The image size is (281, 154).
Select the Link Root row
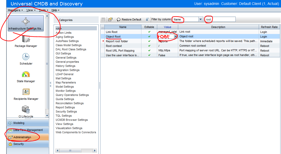pos(190,32)
